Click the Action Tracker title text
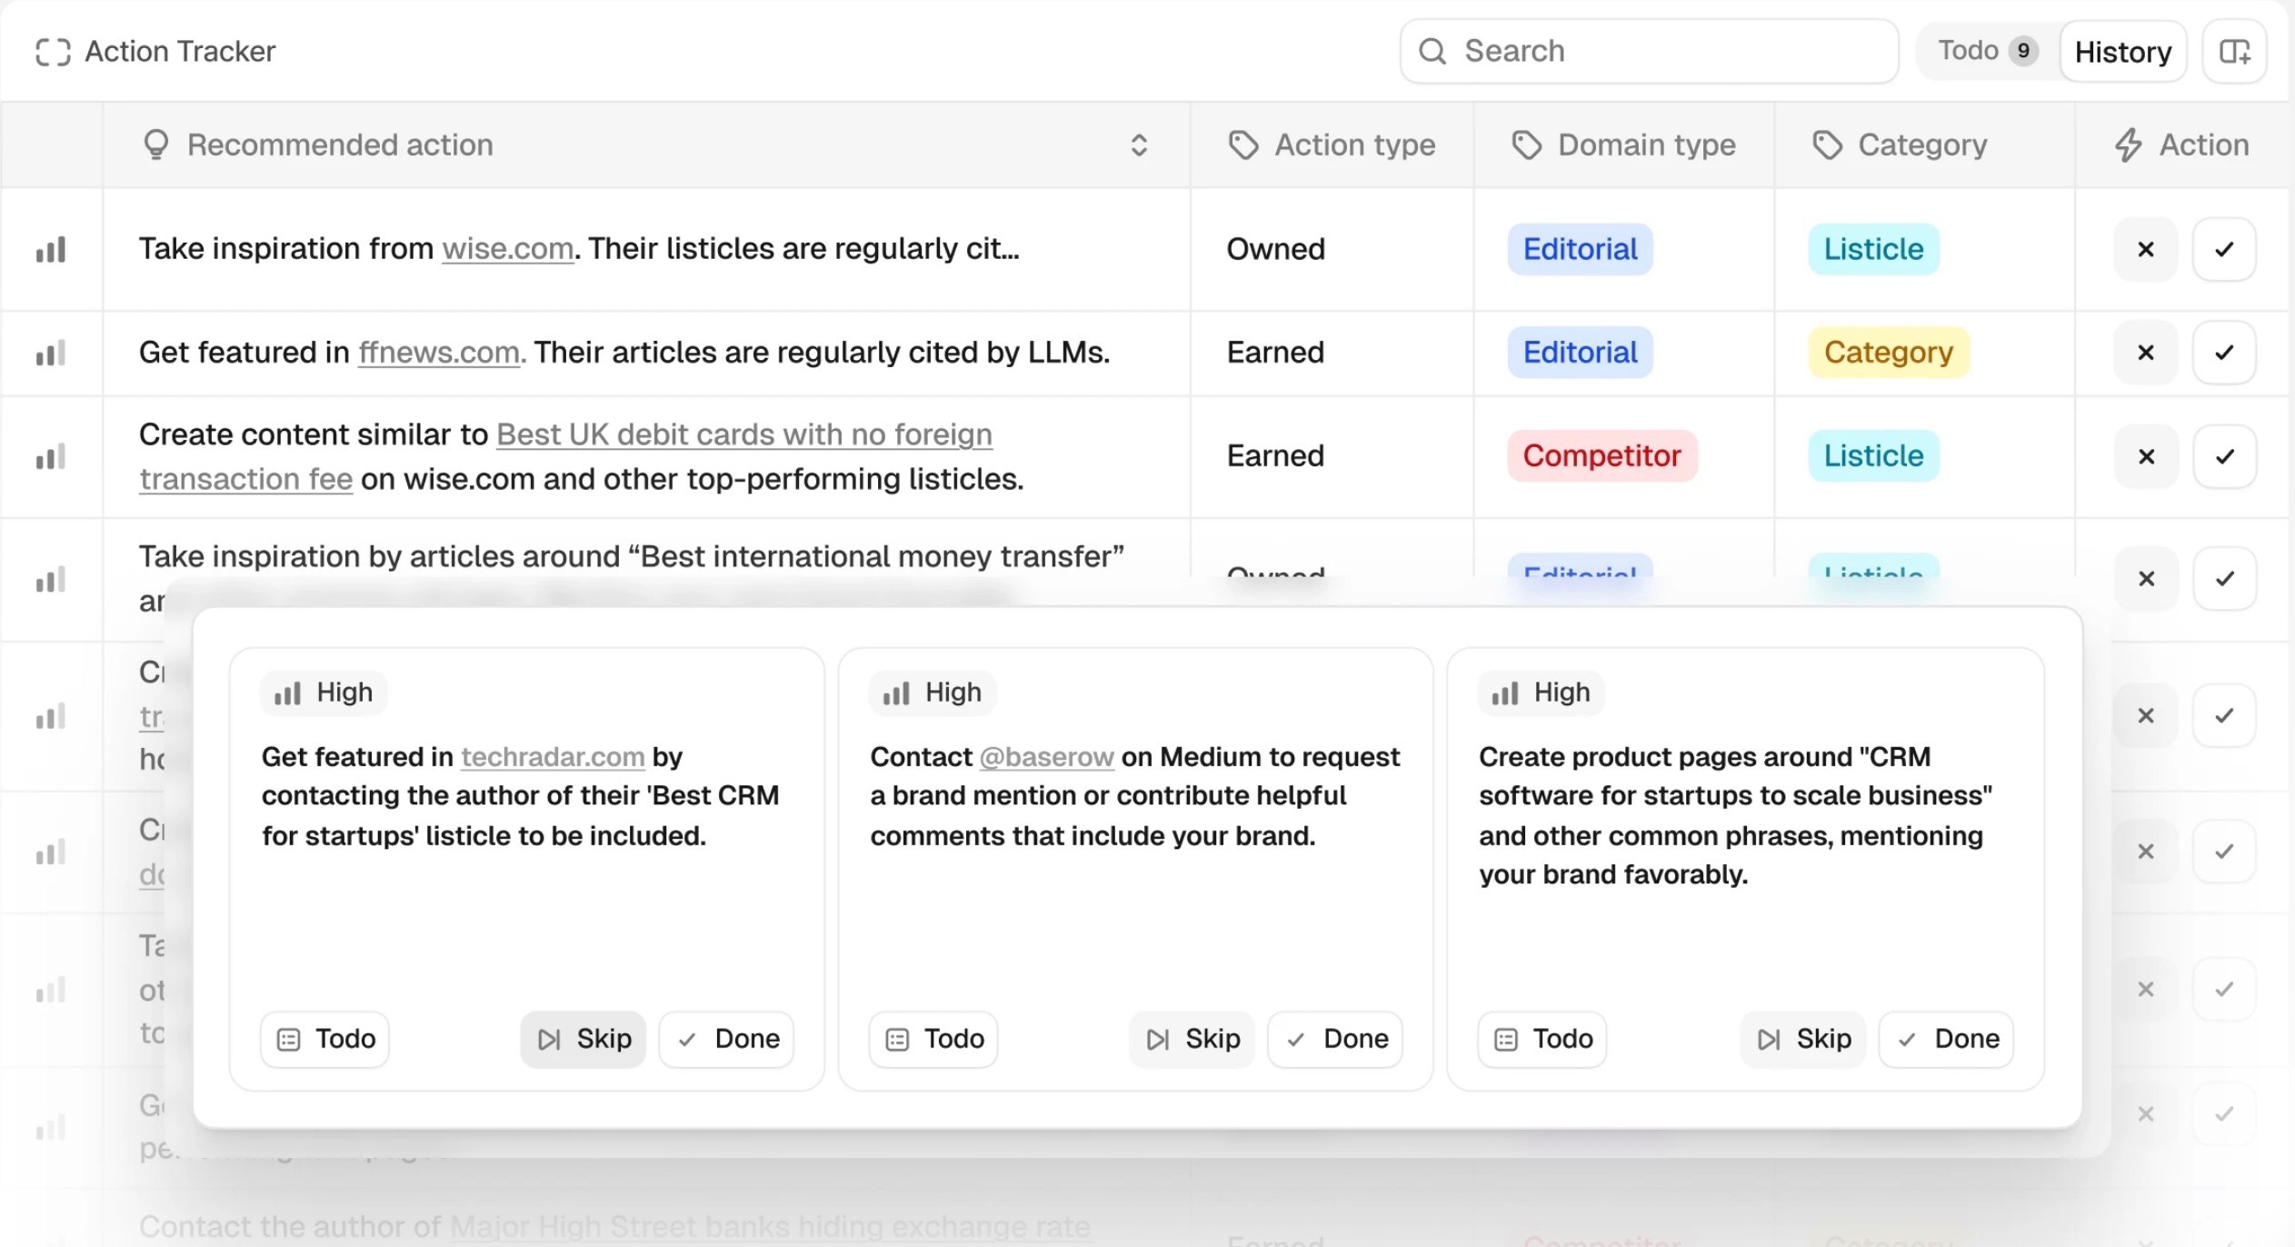This screenshot has height=1247, width=2295. coord(180,52)
